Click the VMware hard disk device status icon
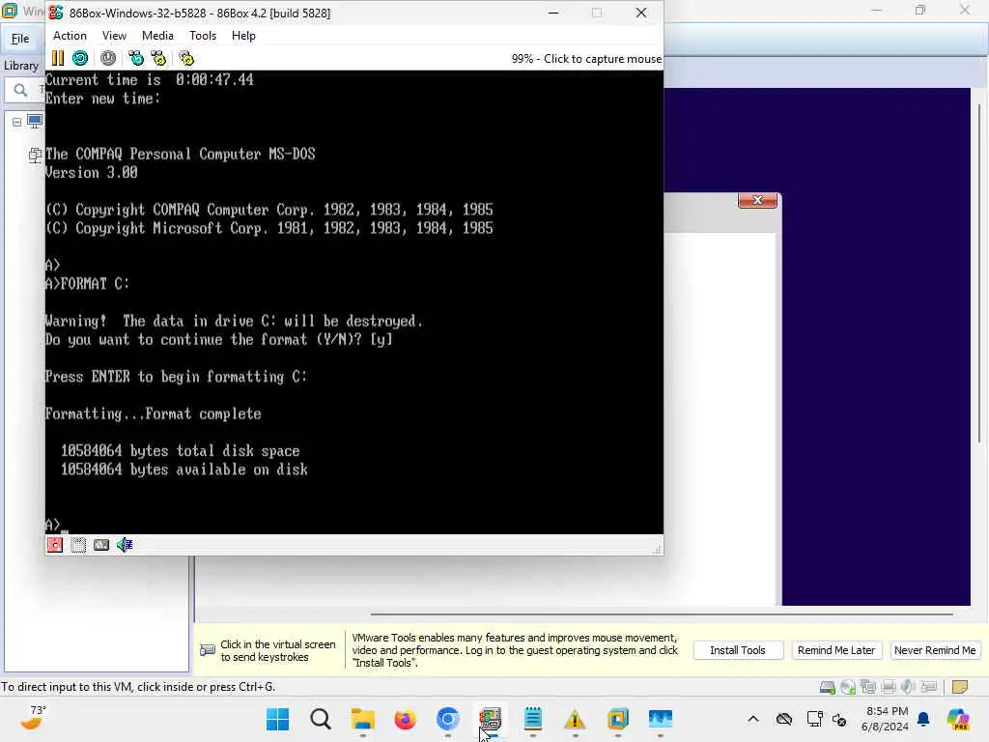The image size is (989, 742). (x=828, y=687)
